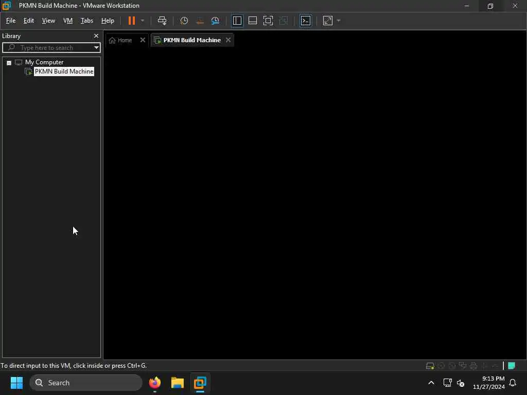Close the Library panel
527x395 pixels.
96,36
